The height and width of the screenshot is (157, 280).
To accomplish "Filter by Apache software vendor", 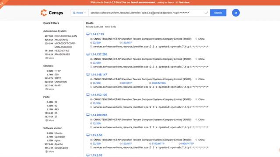I will pos(59,144).
